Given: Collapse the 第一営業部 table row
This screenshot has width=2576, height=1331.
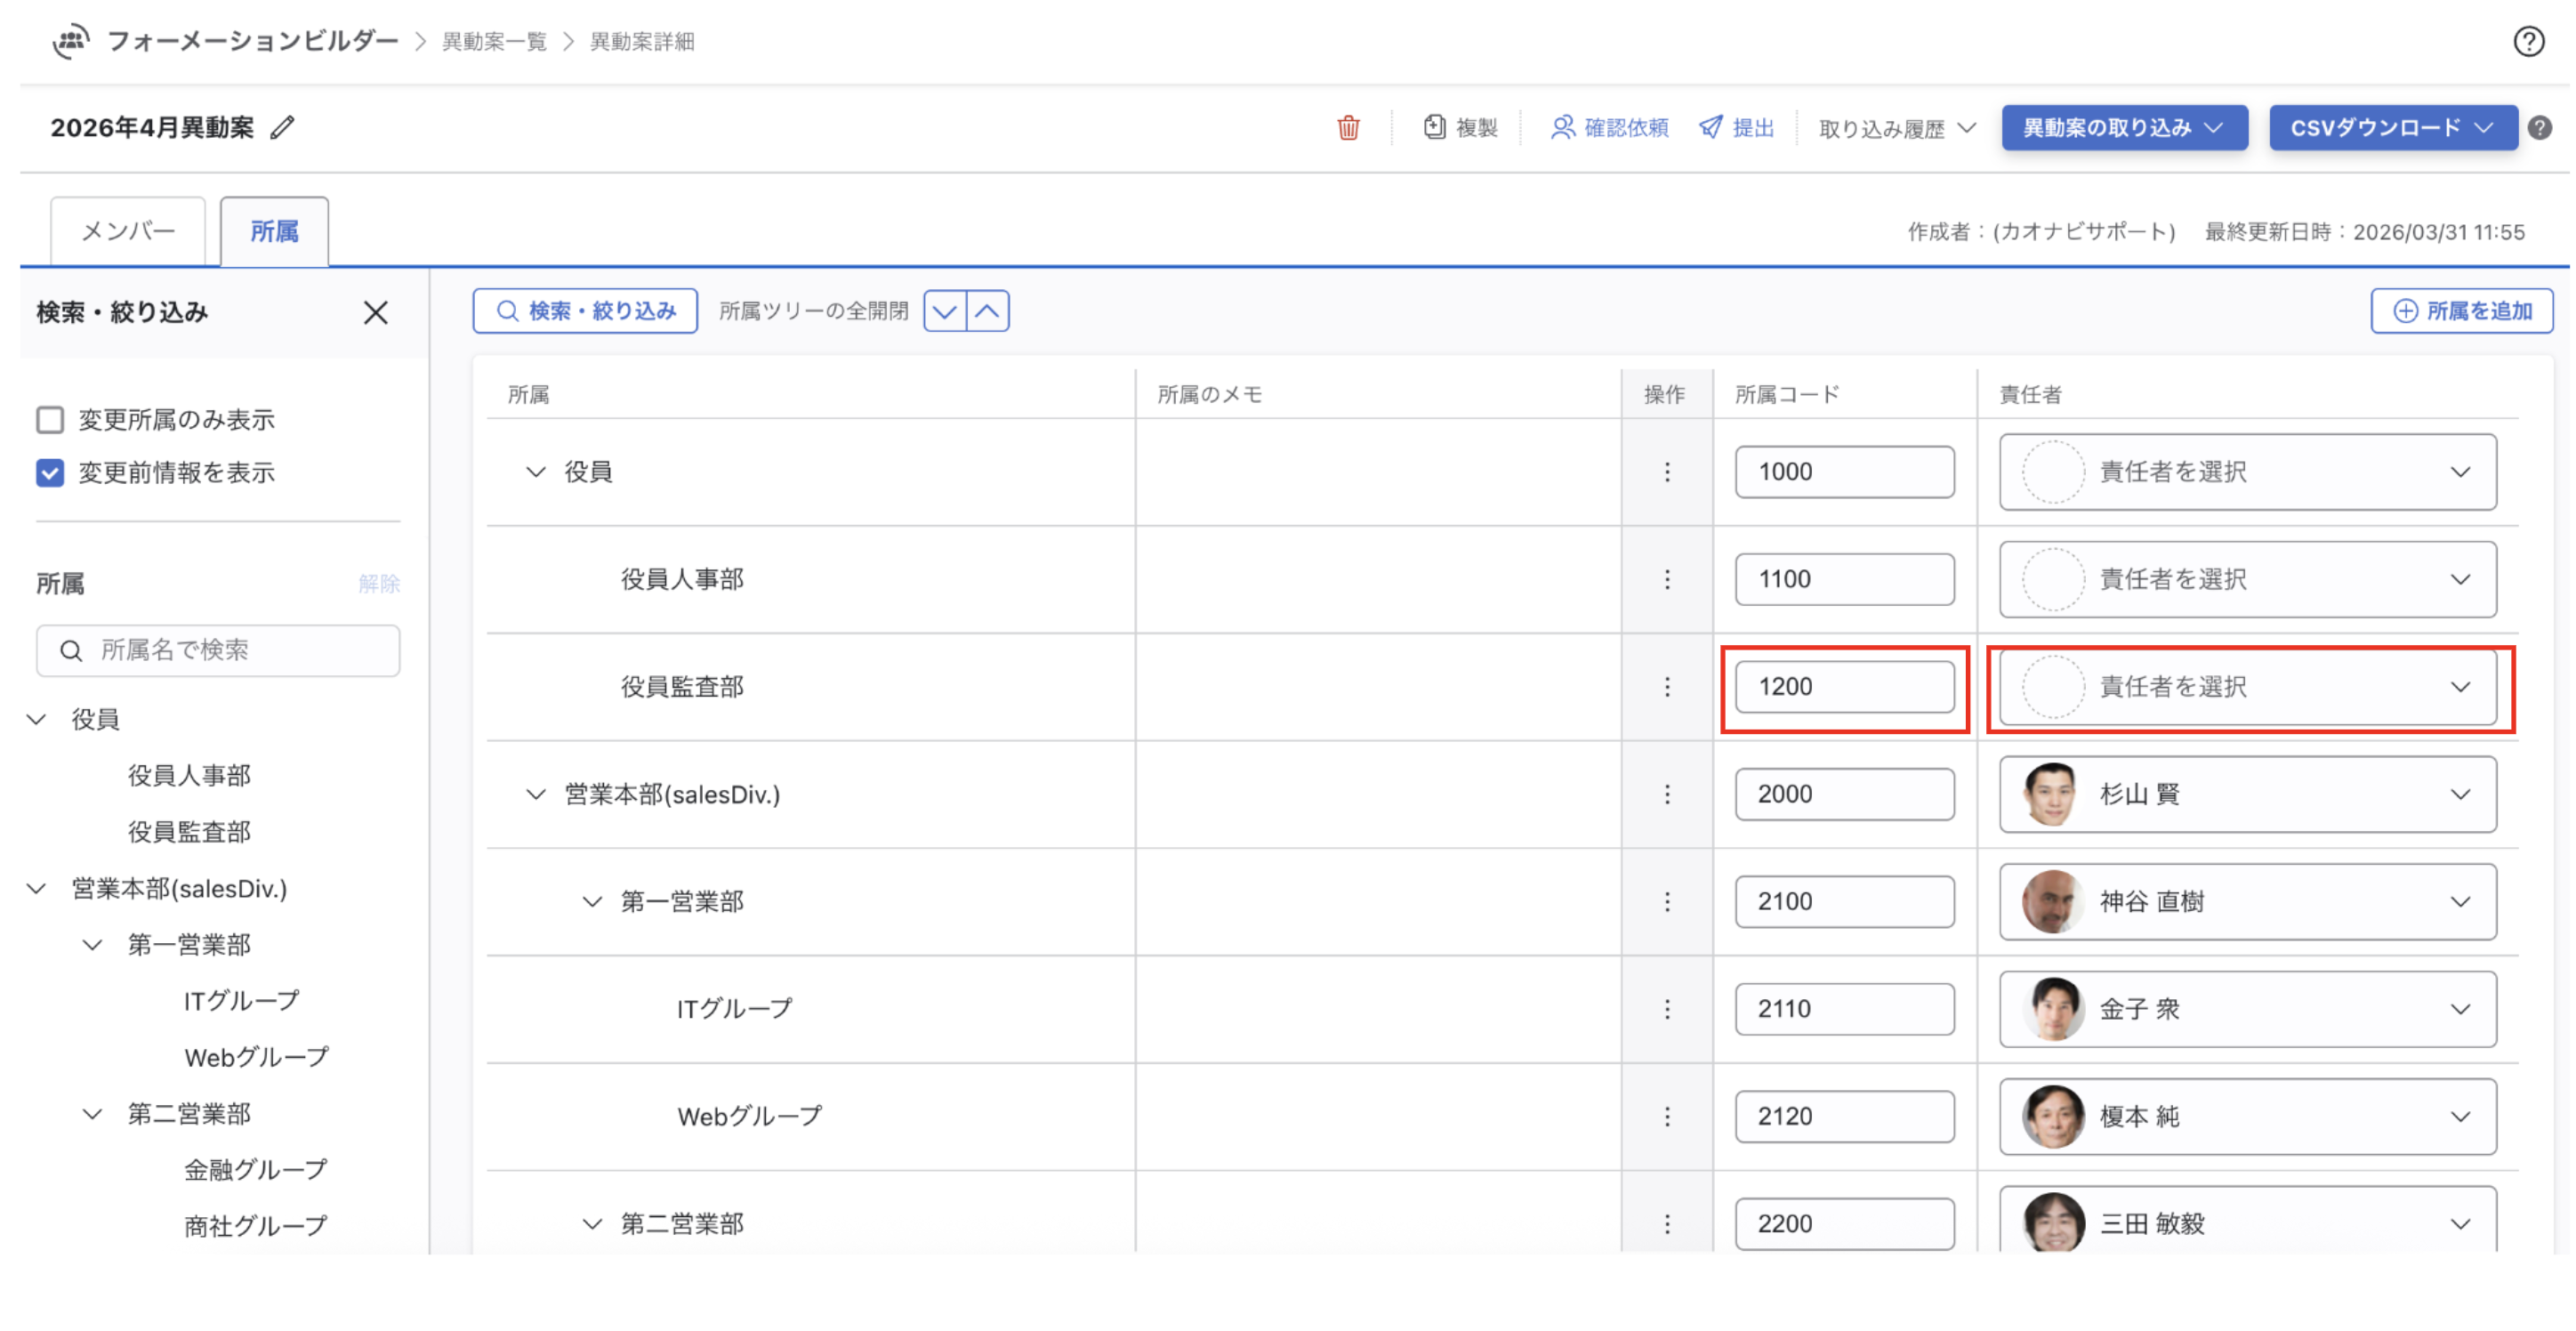Looking at the screenshot, I should point(592,902).
